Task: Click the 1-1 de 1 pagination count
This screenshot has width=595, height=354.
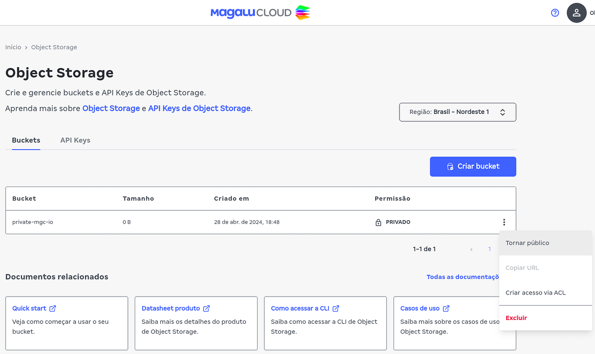Action: click(424, 249)
